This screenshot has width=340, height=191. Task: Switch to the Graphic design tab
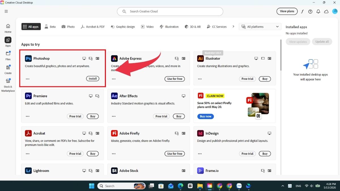(123, 27)
